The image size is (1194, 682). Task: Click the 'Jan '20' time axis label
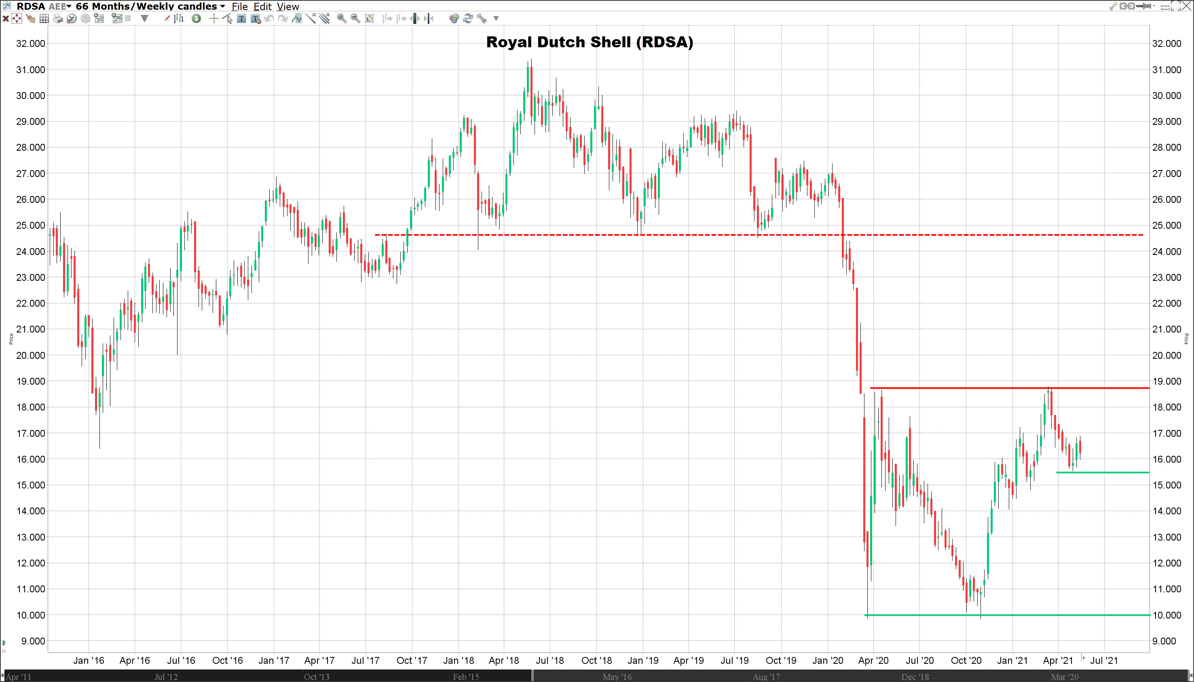(828, 661)
